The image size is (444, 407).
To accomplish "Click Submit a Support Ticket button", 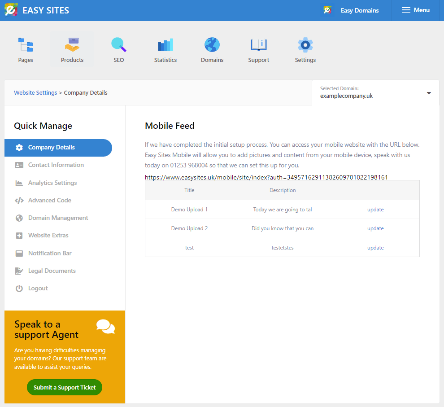I will 65,387.
